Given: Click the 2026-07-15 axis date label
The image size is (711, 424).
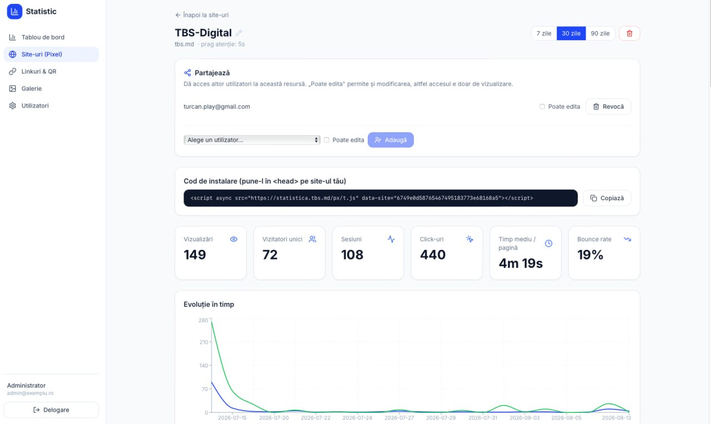Looking at the screenshot, I should [x=232, y=417].
